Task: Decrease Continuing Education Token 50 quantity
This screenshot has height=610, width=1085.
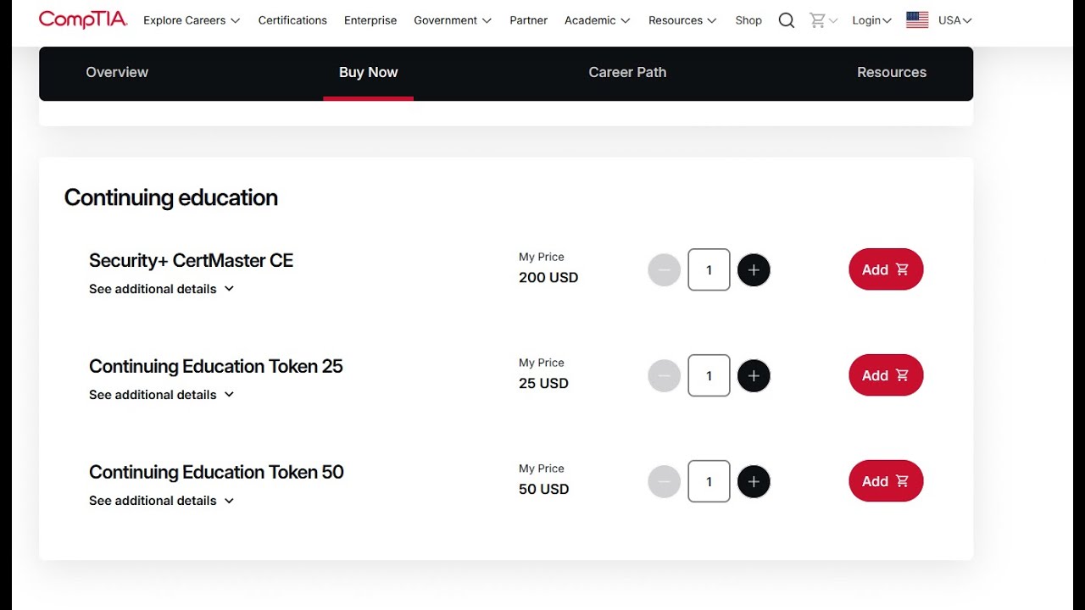Action: 664,482
